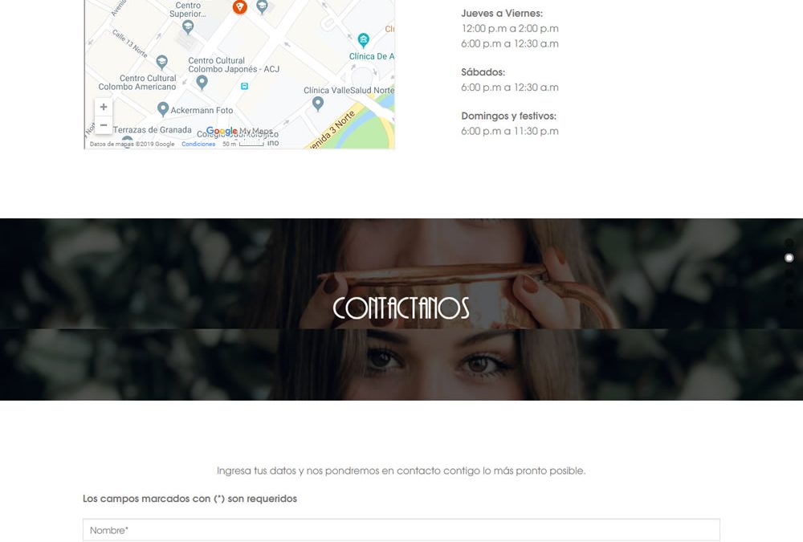Click the Terrazas de Granada map label
The image size is (803, 542).
[152, 130]
